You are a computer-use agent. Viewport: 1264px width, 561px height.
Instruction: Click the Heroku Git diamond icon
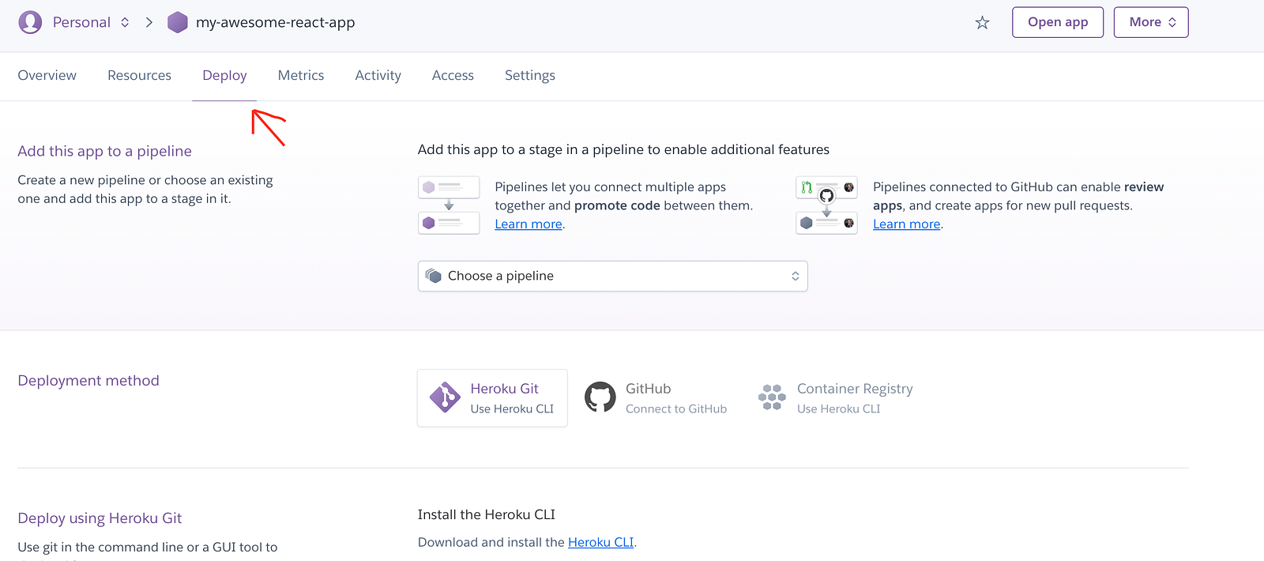click(x=445, y=397)
